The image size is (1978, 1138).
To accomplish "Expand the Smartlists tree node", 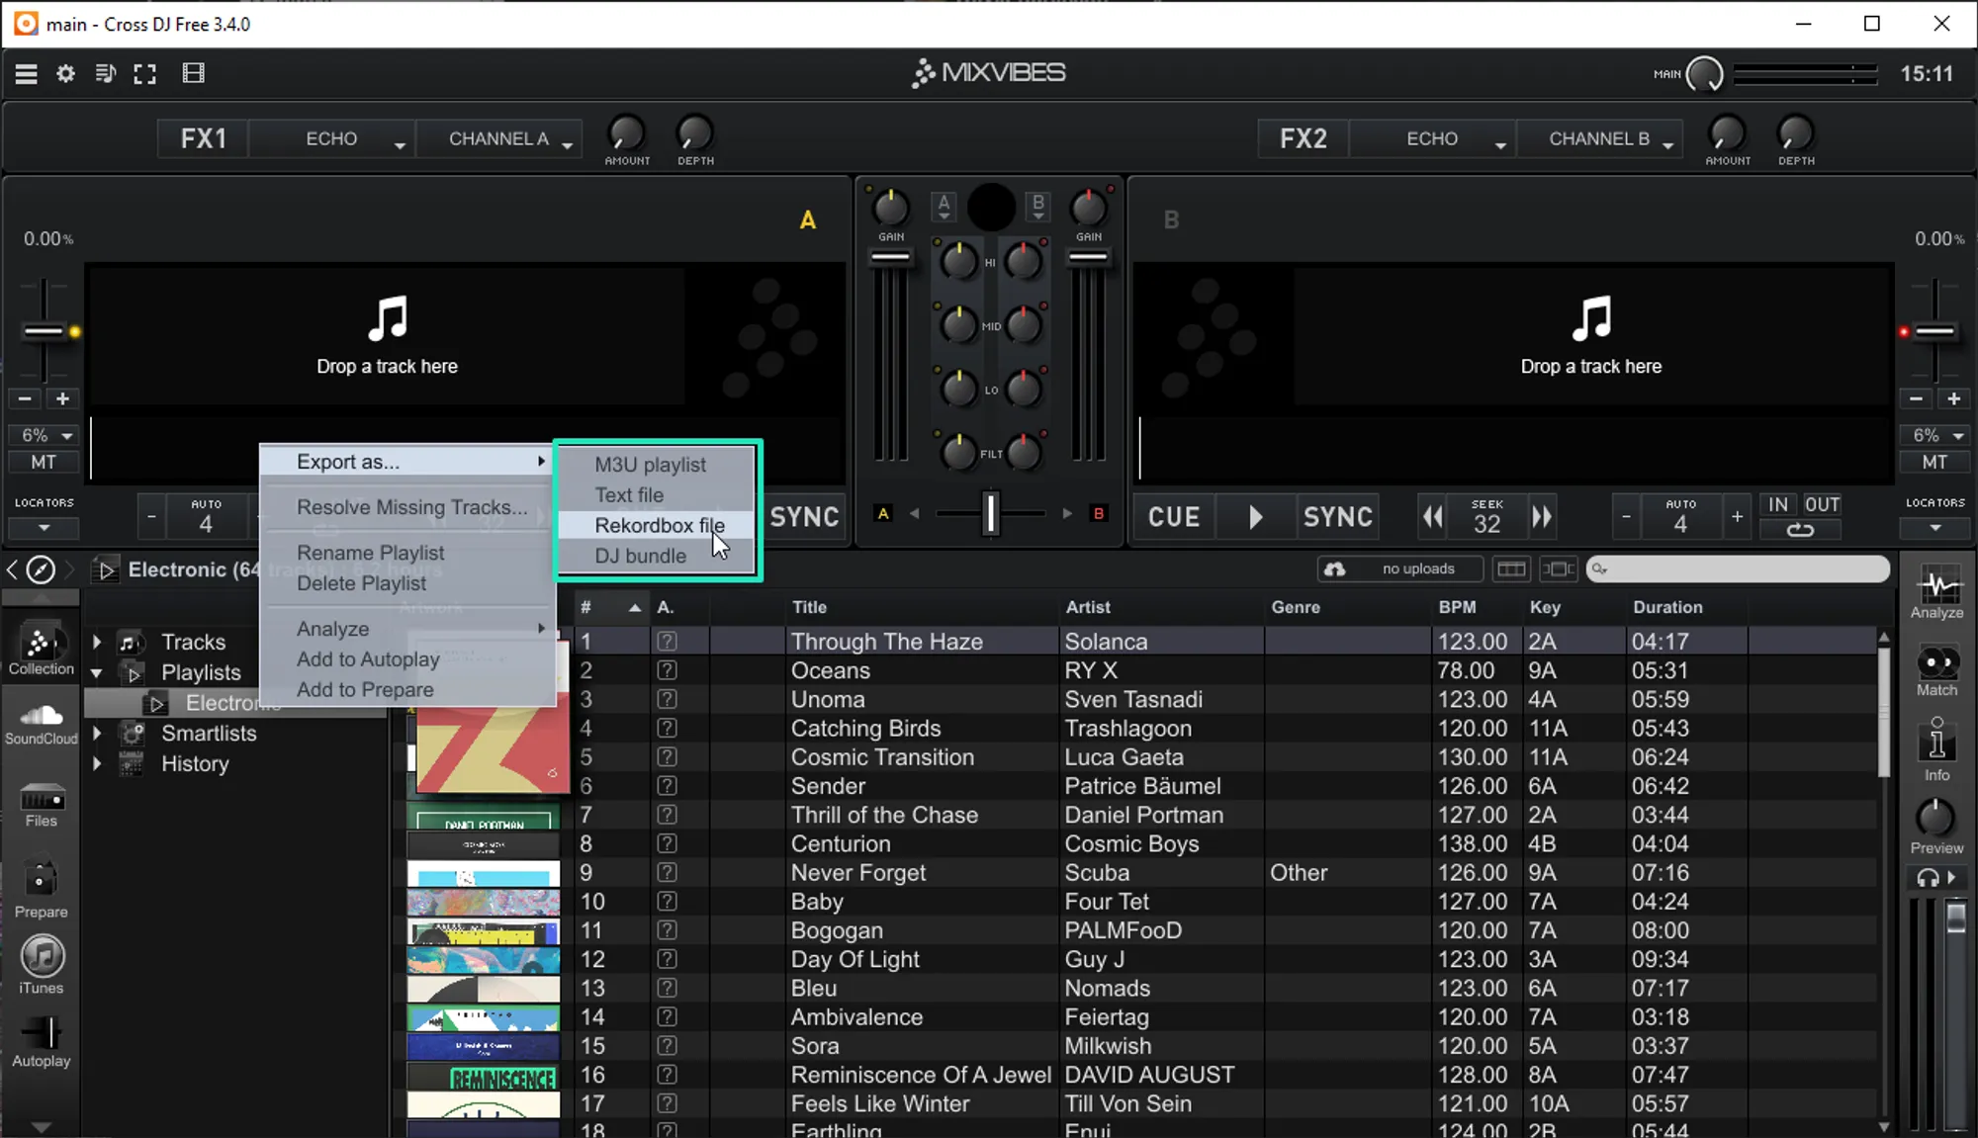I will click(x=97, y=734).
